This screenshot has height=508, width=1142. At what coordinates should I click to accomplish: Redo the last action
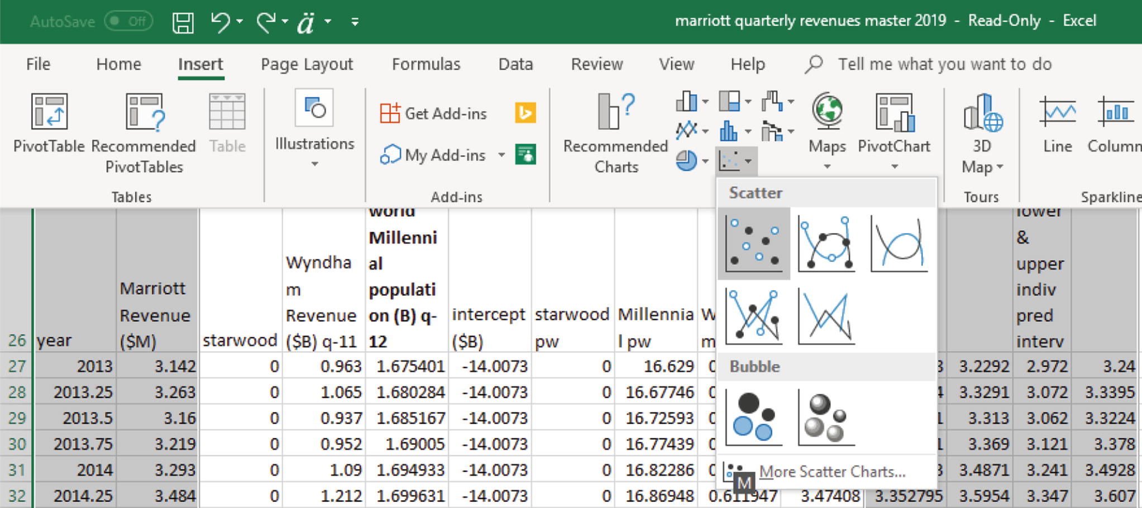click(x=266, y=22)
